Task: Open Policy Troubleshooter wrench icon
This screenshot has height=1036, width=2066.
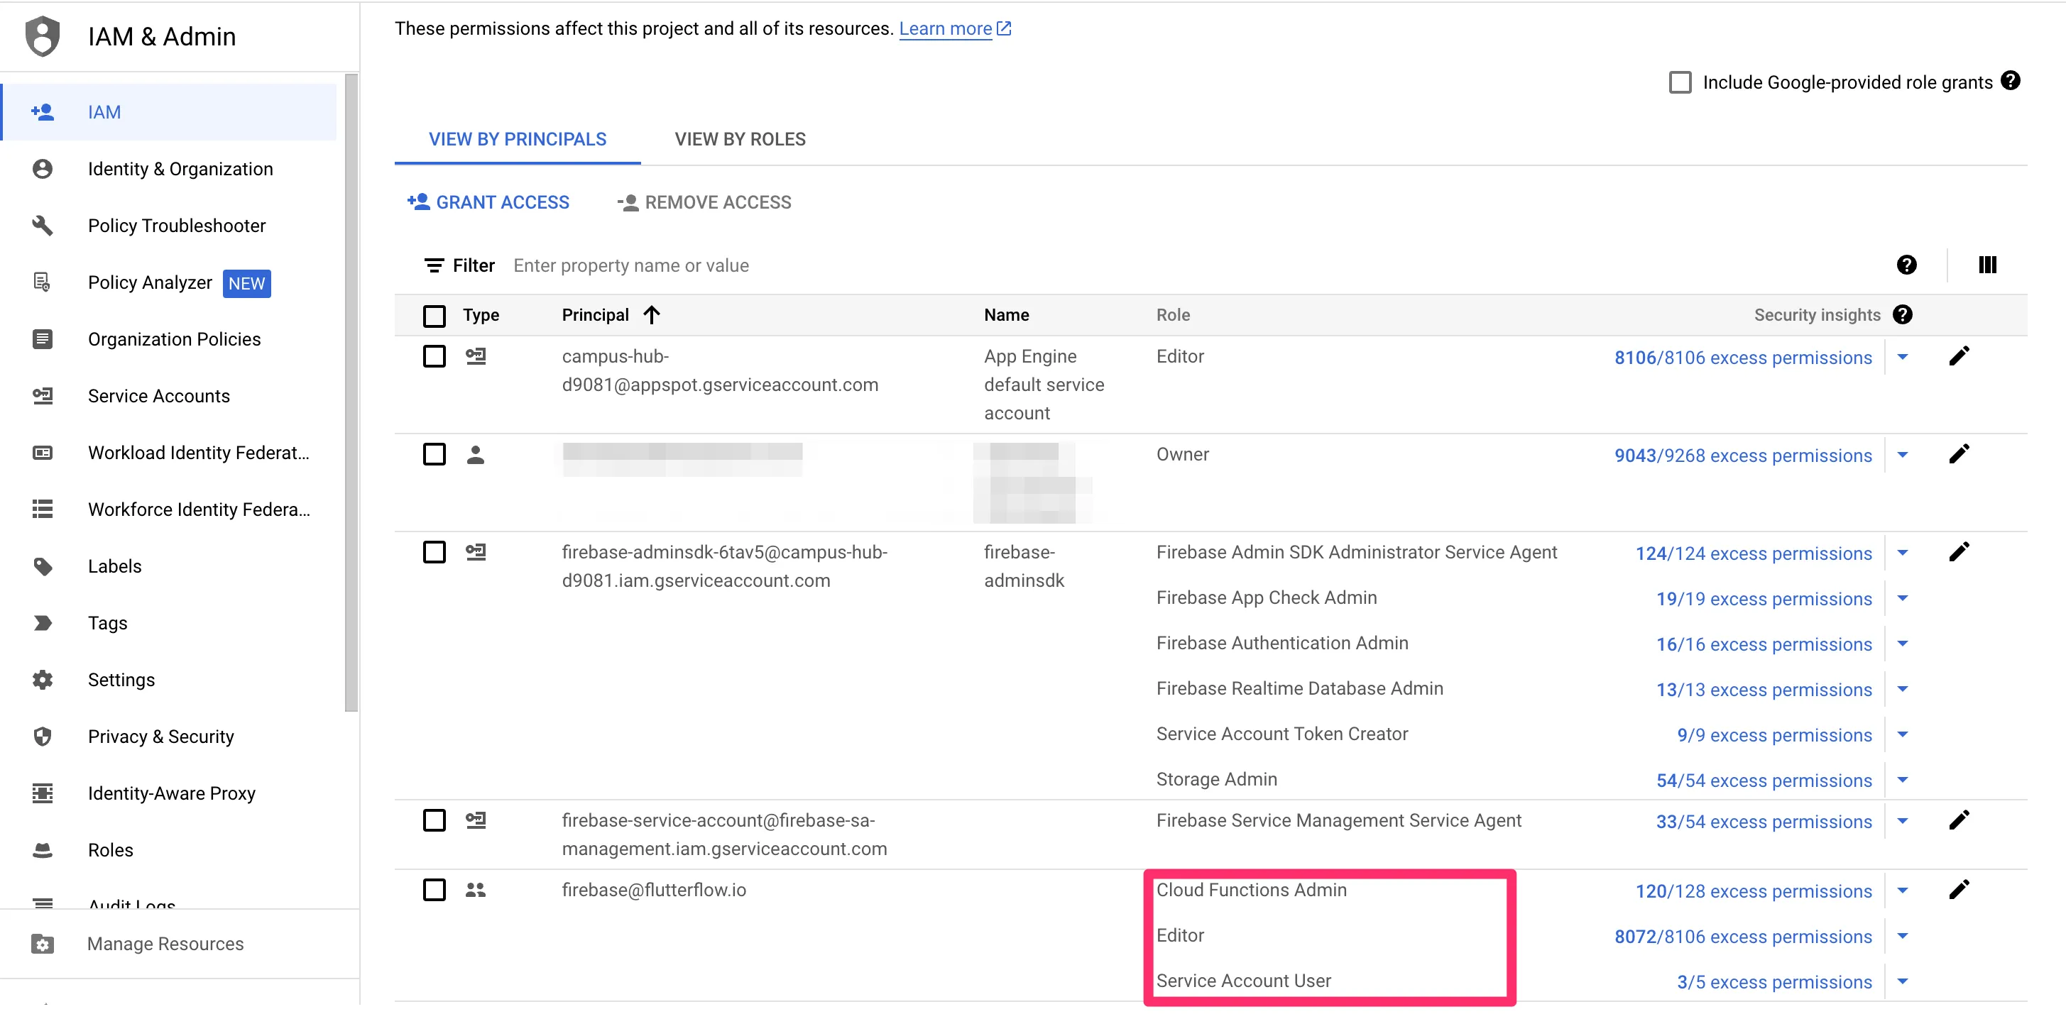Action: tap(43, 226)
